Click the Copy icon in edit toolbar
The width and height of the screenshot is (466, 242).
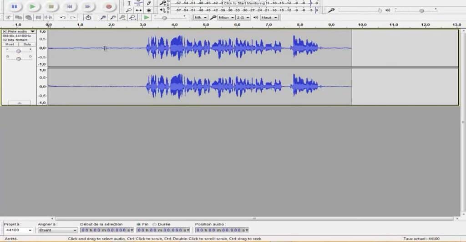[x=18, y=18]
